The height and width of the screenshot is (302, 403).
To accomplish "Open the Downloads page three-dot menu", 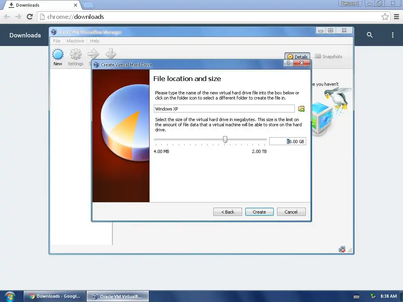I will pyautogui.click(x=392, y=35).
